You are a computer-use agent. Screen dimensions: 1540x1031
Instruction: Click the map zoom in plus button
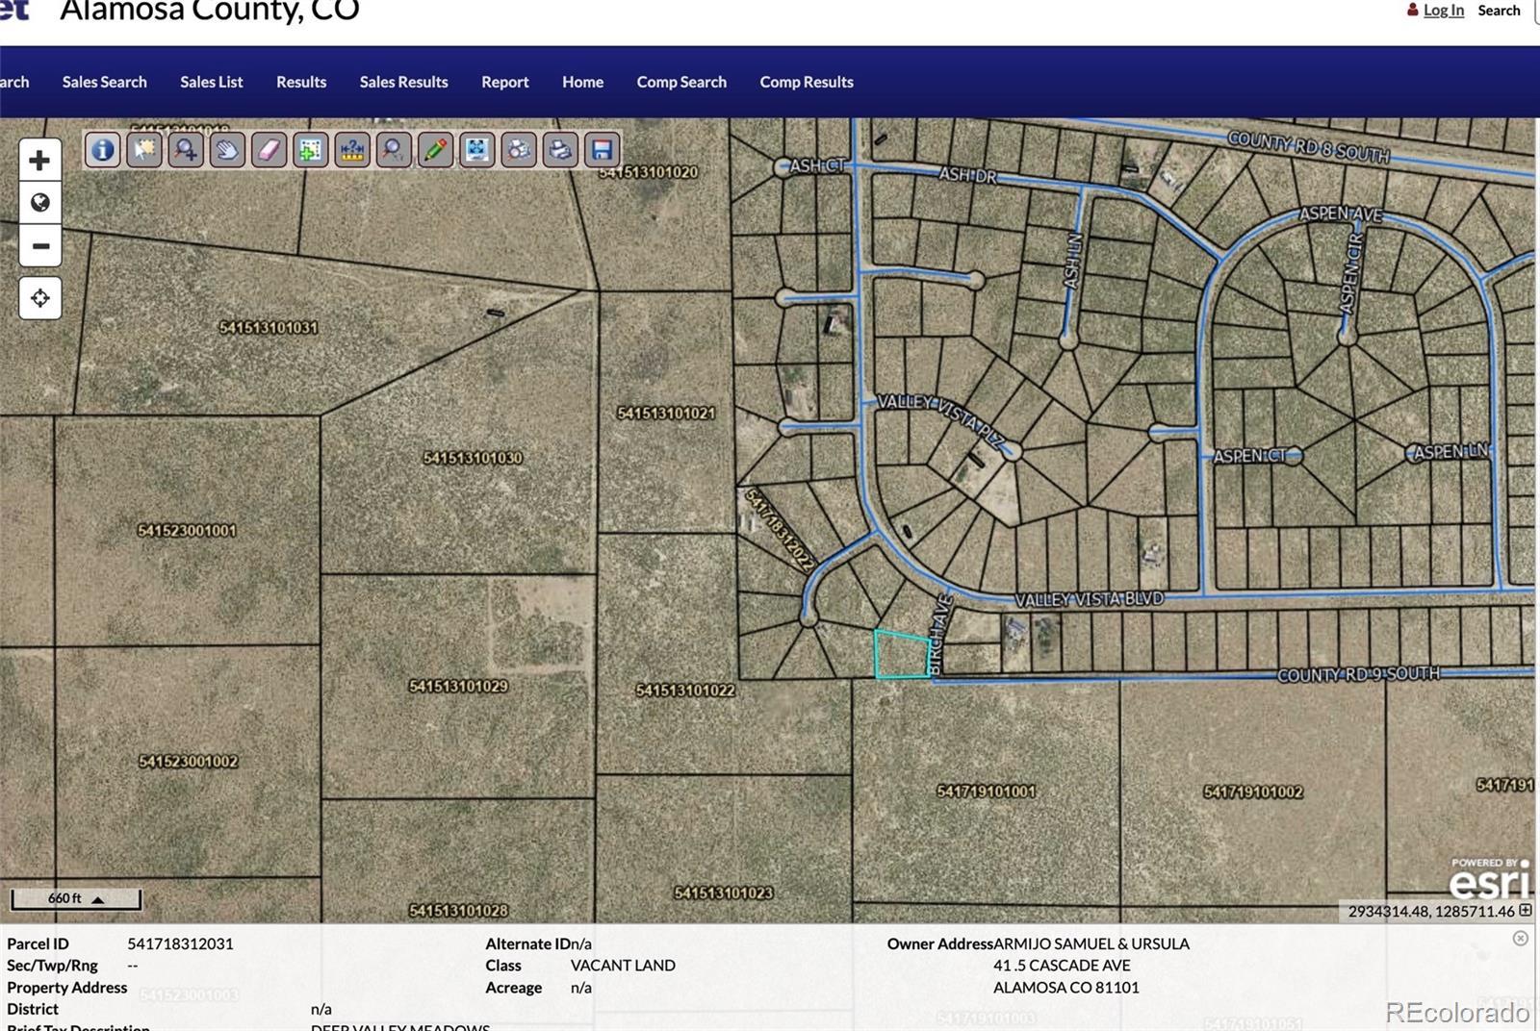40,160
